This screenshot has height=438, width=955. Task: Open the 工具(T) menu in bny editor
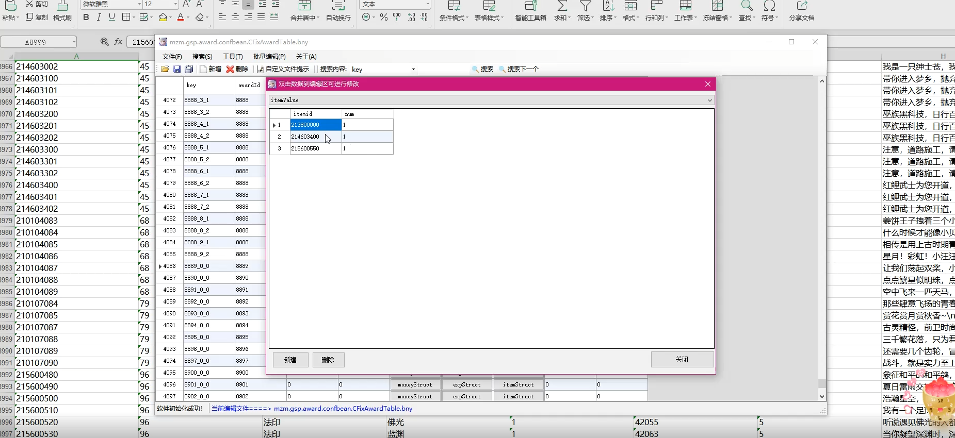pyautogui.click(x=233, y=57)
